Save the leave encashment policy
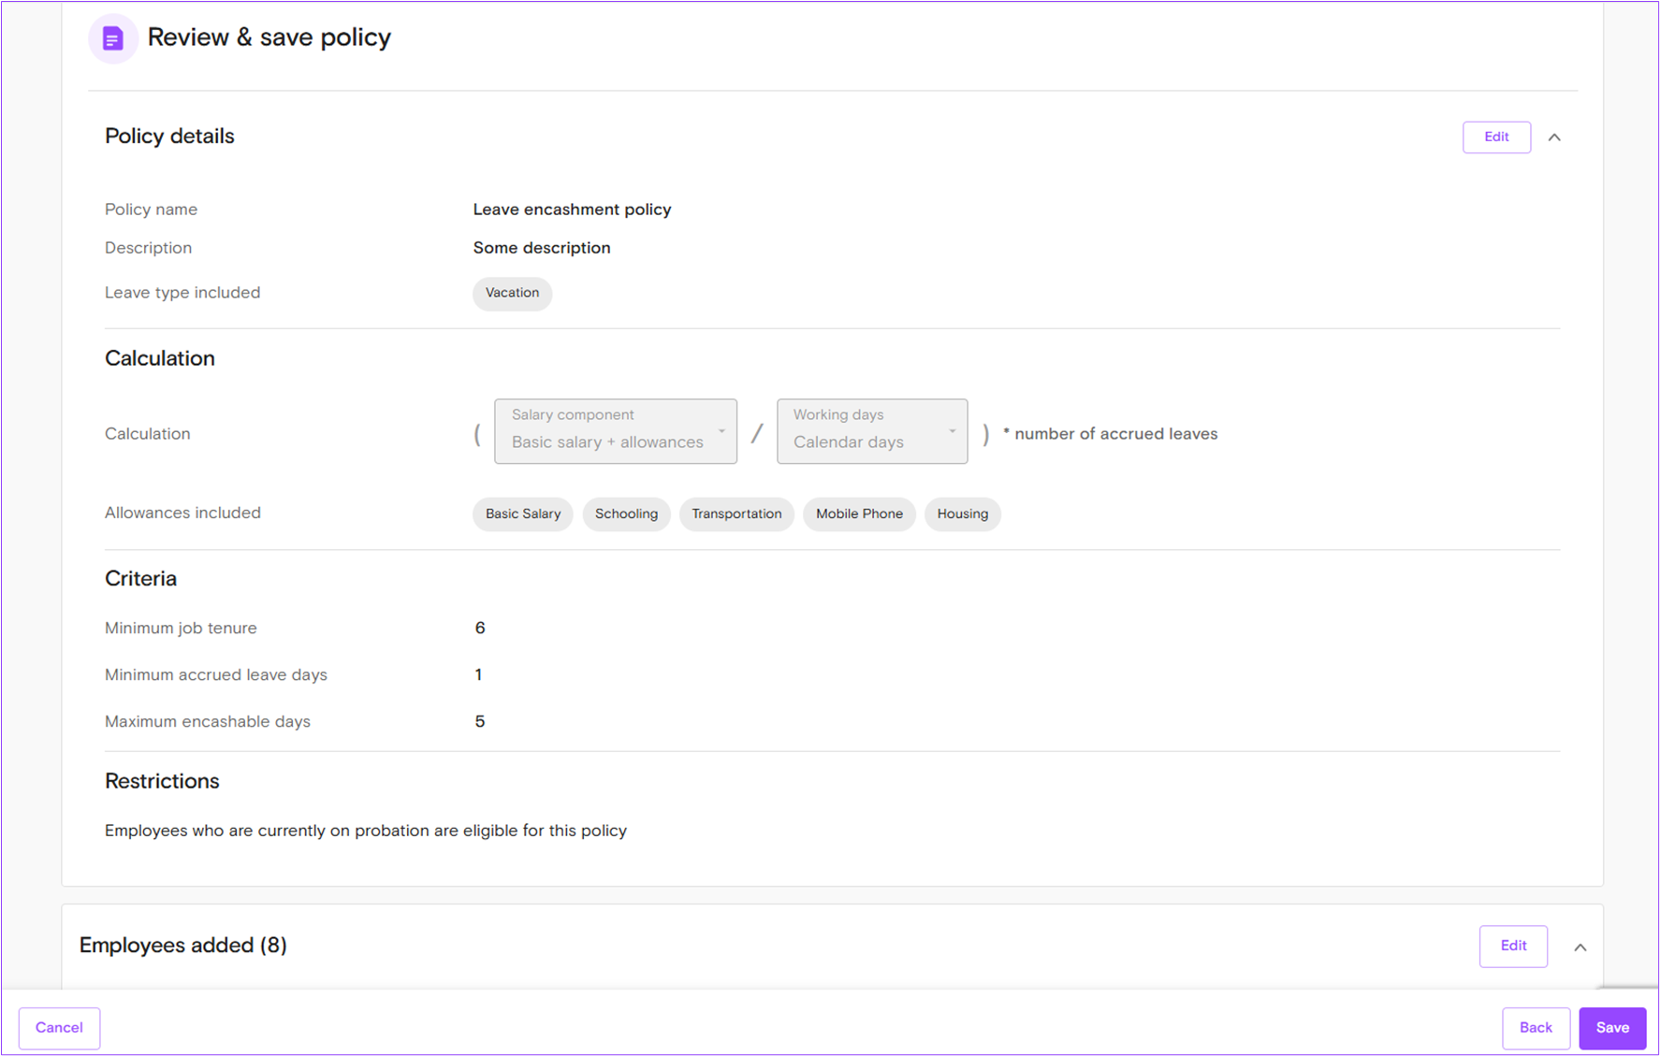 pyautogui.click(x=1612, y=1028)
